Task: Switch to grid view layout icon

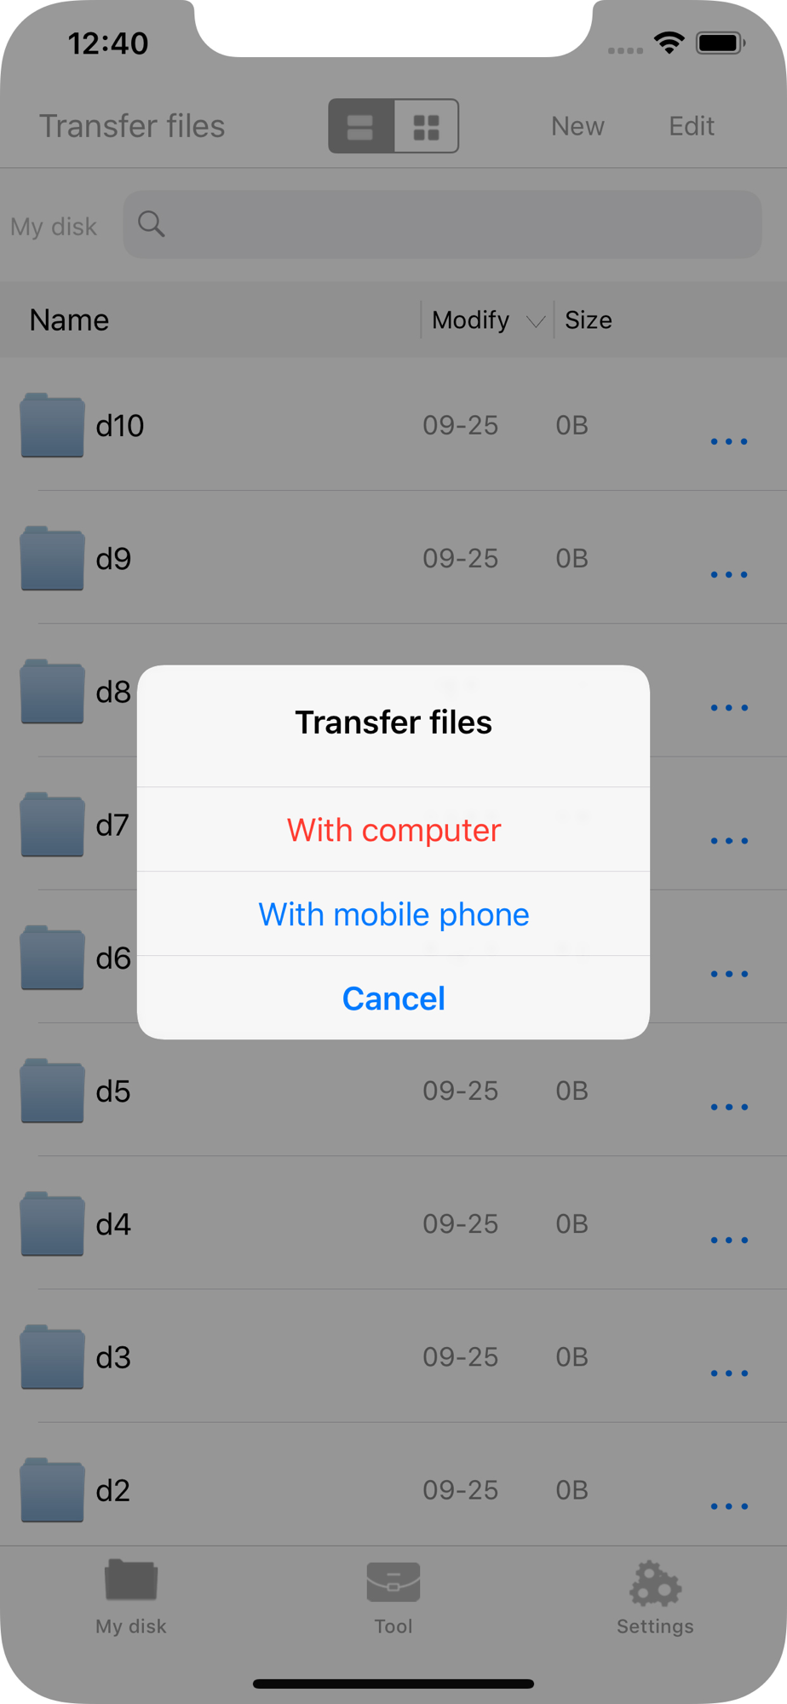Action: [426, 126]
